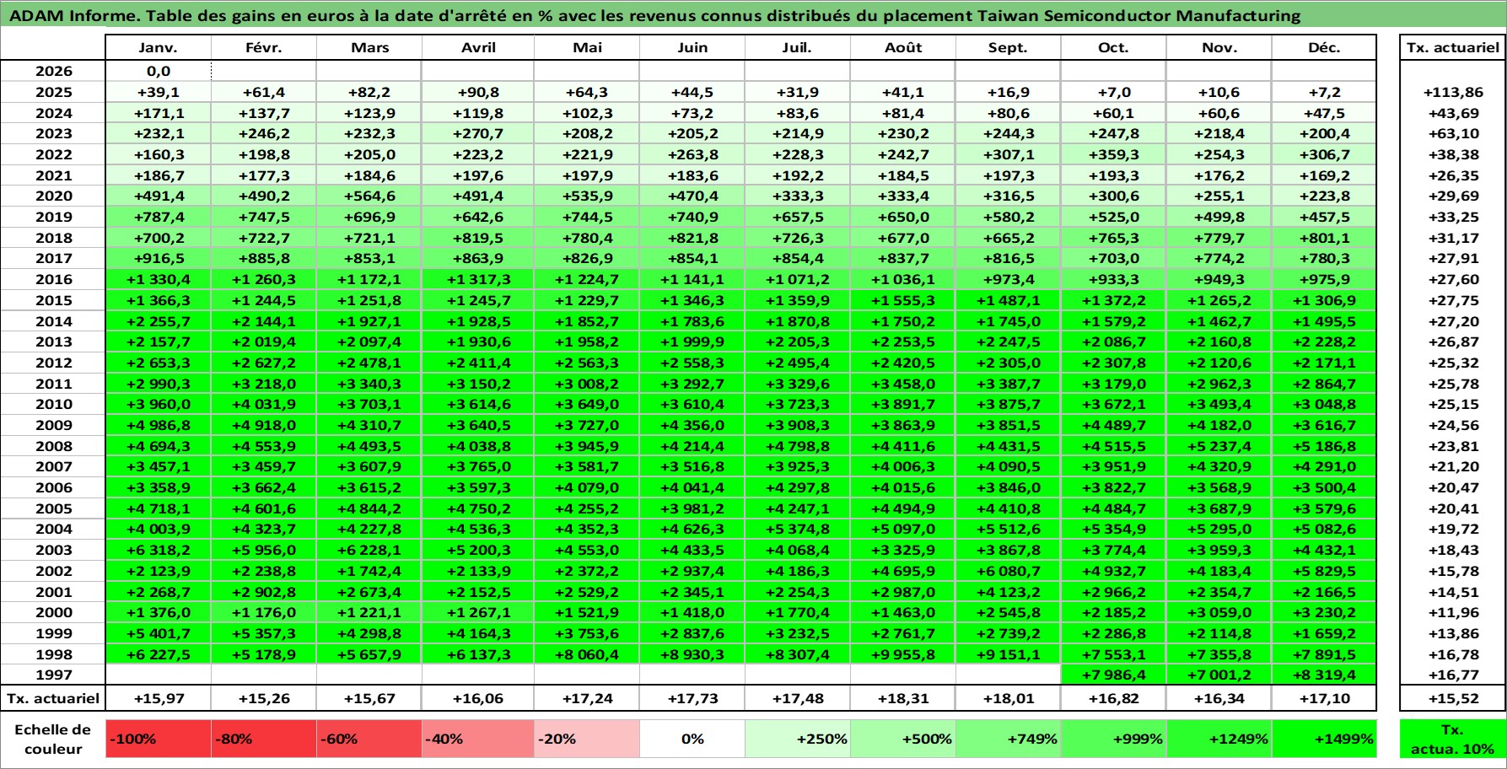Select the Avril column header
Viewport: 1507px width, 769px height.
(478, 47)
